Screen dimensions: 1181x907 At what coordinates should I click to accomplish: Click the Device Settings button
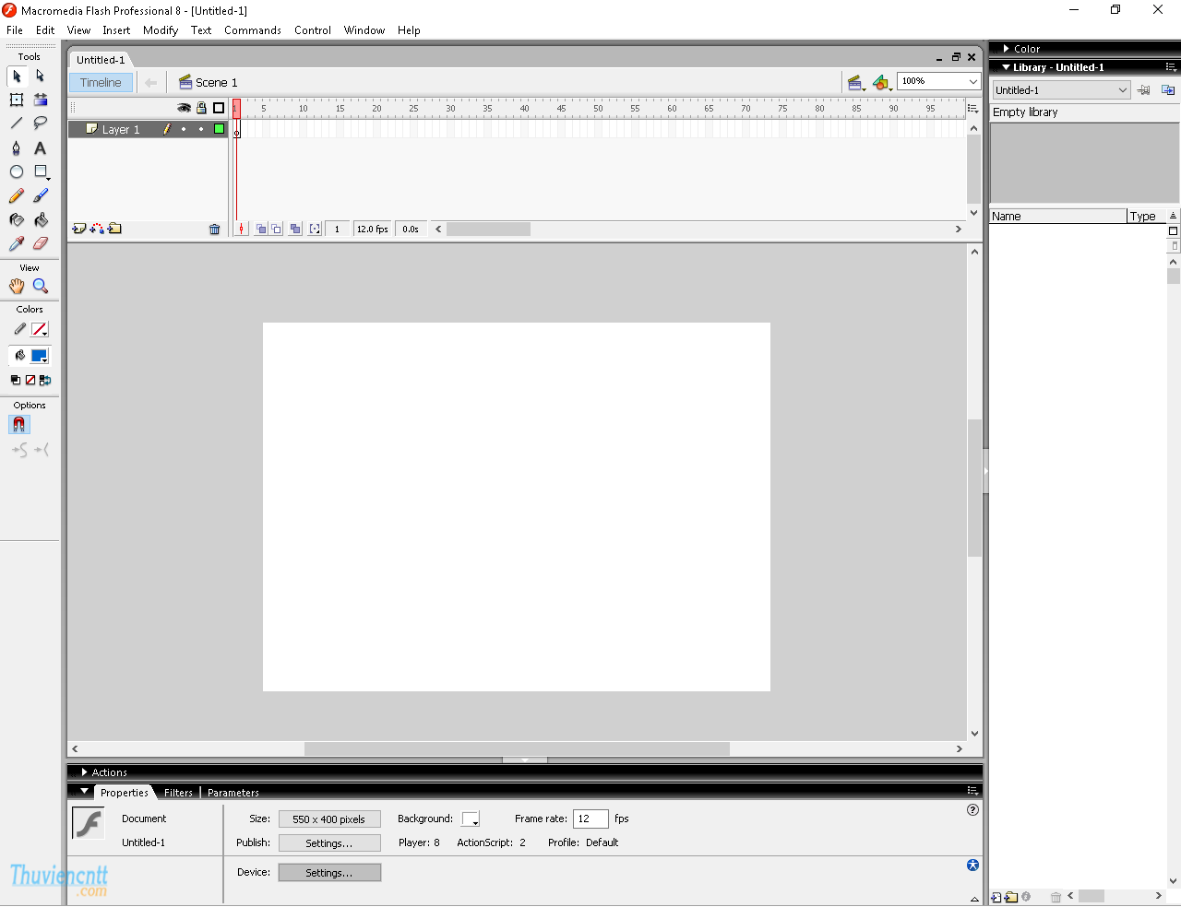[329, 872]
